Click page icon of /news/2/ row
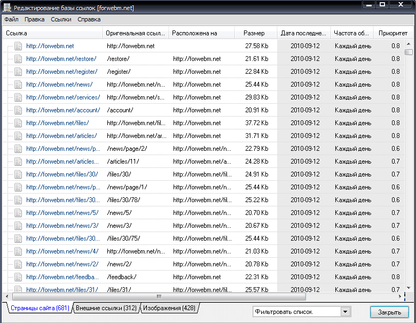 tap(18, 264)
